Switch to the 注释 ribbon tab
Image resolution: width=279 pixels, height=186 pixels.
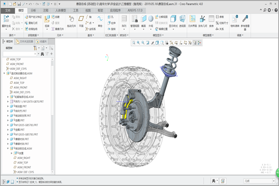pyautogui.click(x=46, y=10)
